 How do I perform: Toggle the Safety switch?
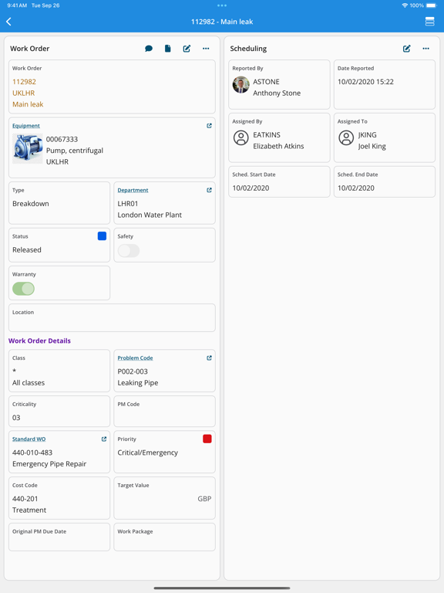pyautogui.click(x=129, y=251)
